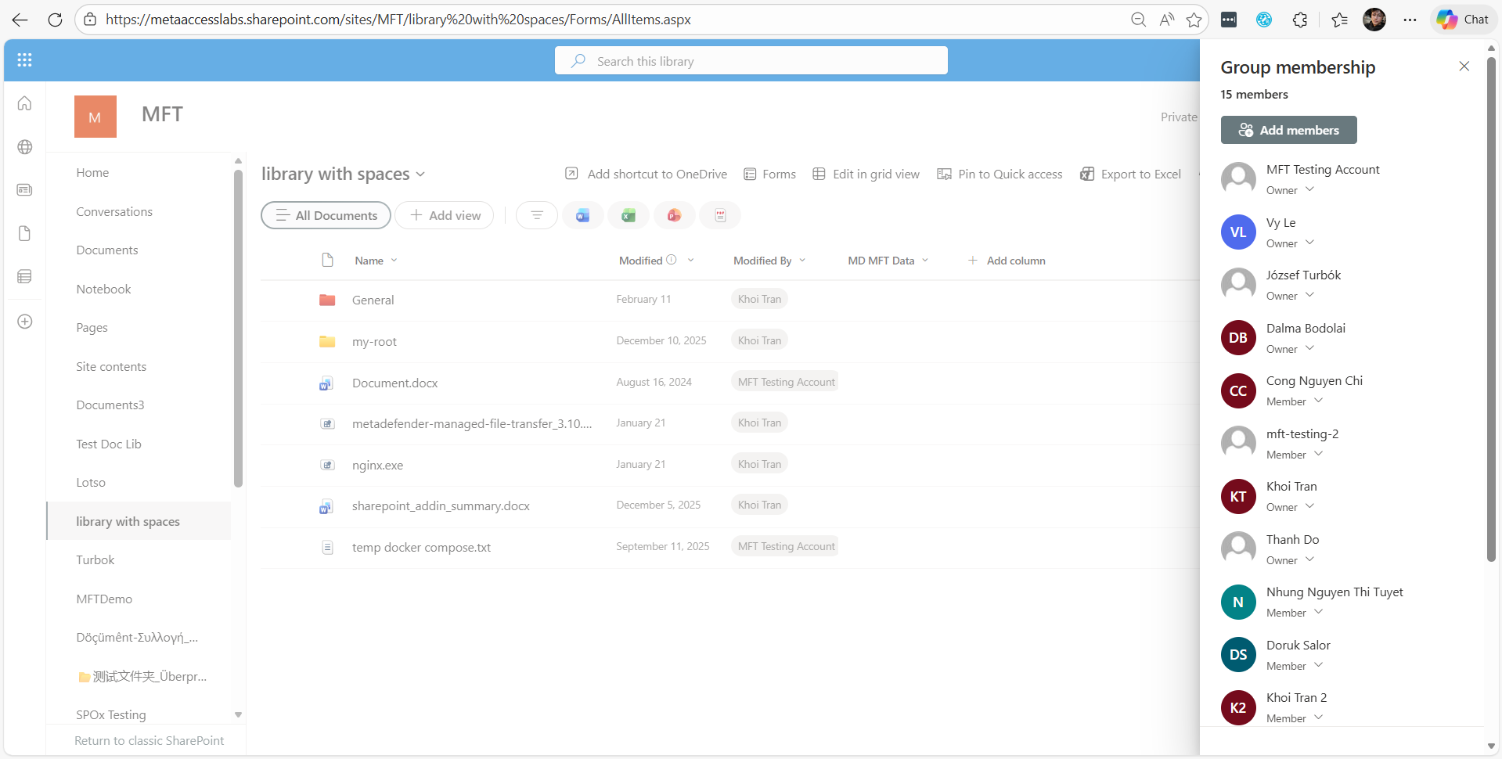Click the Search this library field

click(x=751, y=61)
